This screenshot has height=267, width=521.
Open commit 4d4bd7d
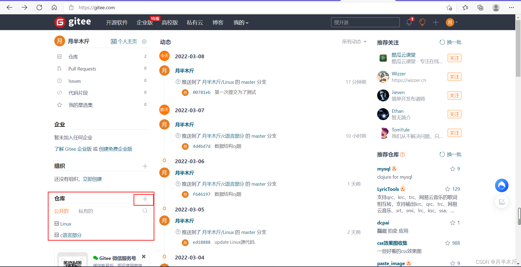coord(202,146)
